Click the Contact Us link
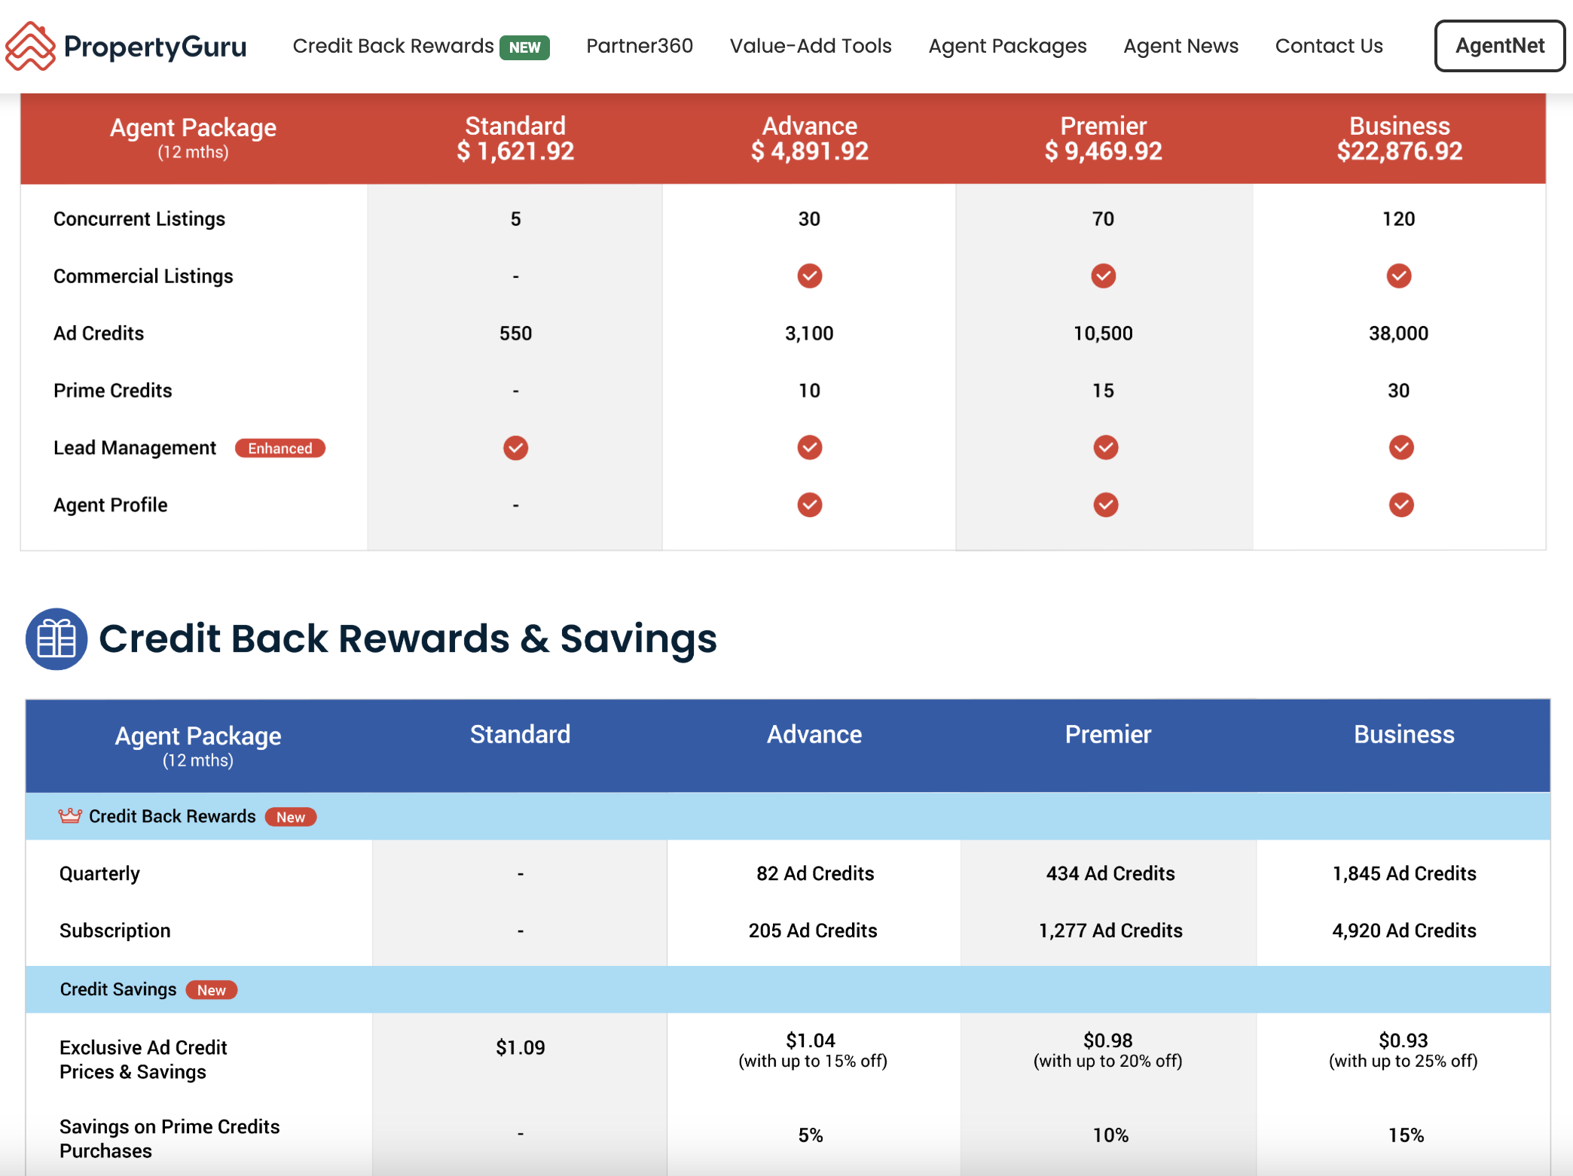The height and width of the screenshot is (1176, 1573). [1329, 46]
